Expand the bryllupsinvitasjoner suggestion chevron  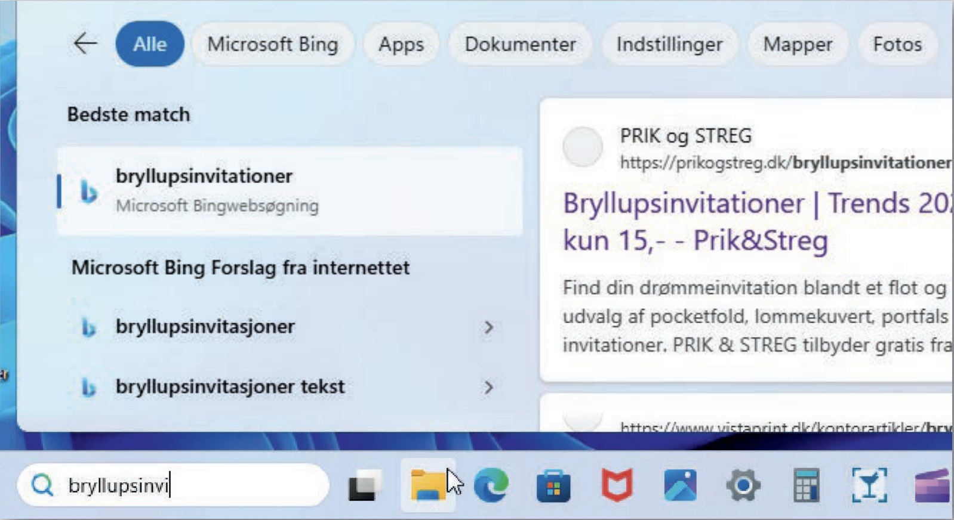coord(488,327)
